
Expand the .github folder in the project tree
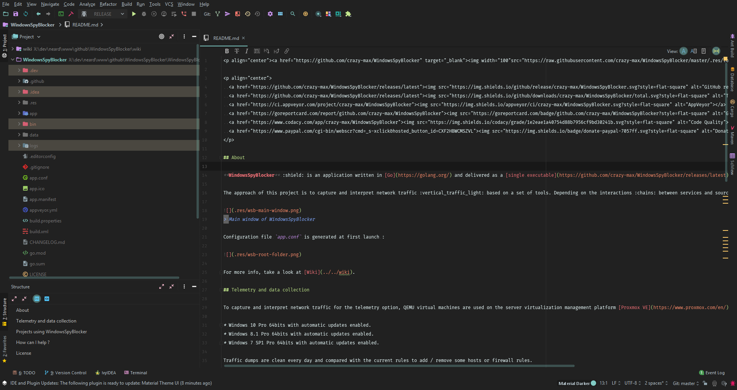coord(18,81)
